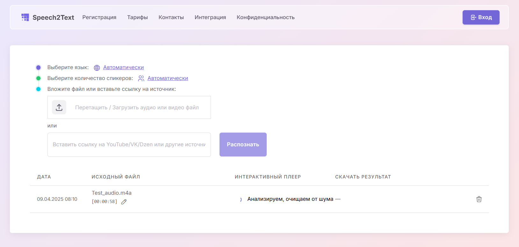The width and height of the screenshot is (519, 247).
Task: Delete the Test_audio.m4a row with trash icon
Action: coord(479,199)
